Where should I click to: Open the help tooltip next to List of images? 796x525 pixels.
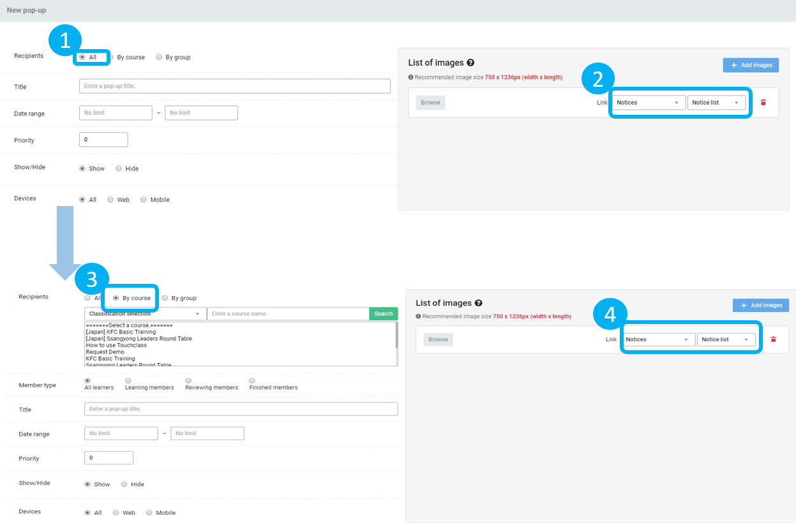coord(470,63)
